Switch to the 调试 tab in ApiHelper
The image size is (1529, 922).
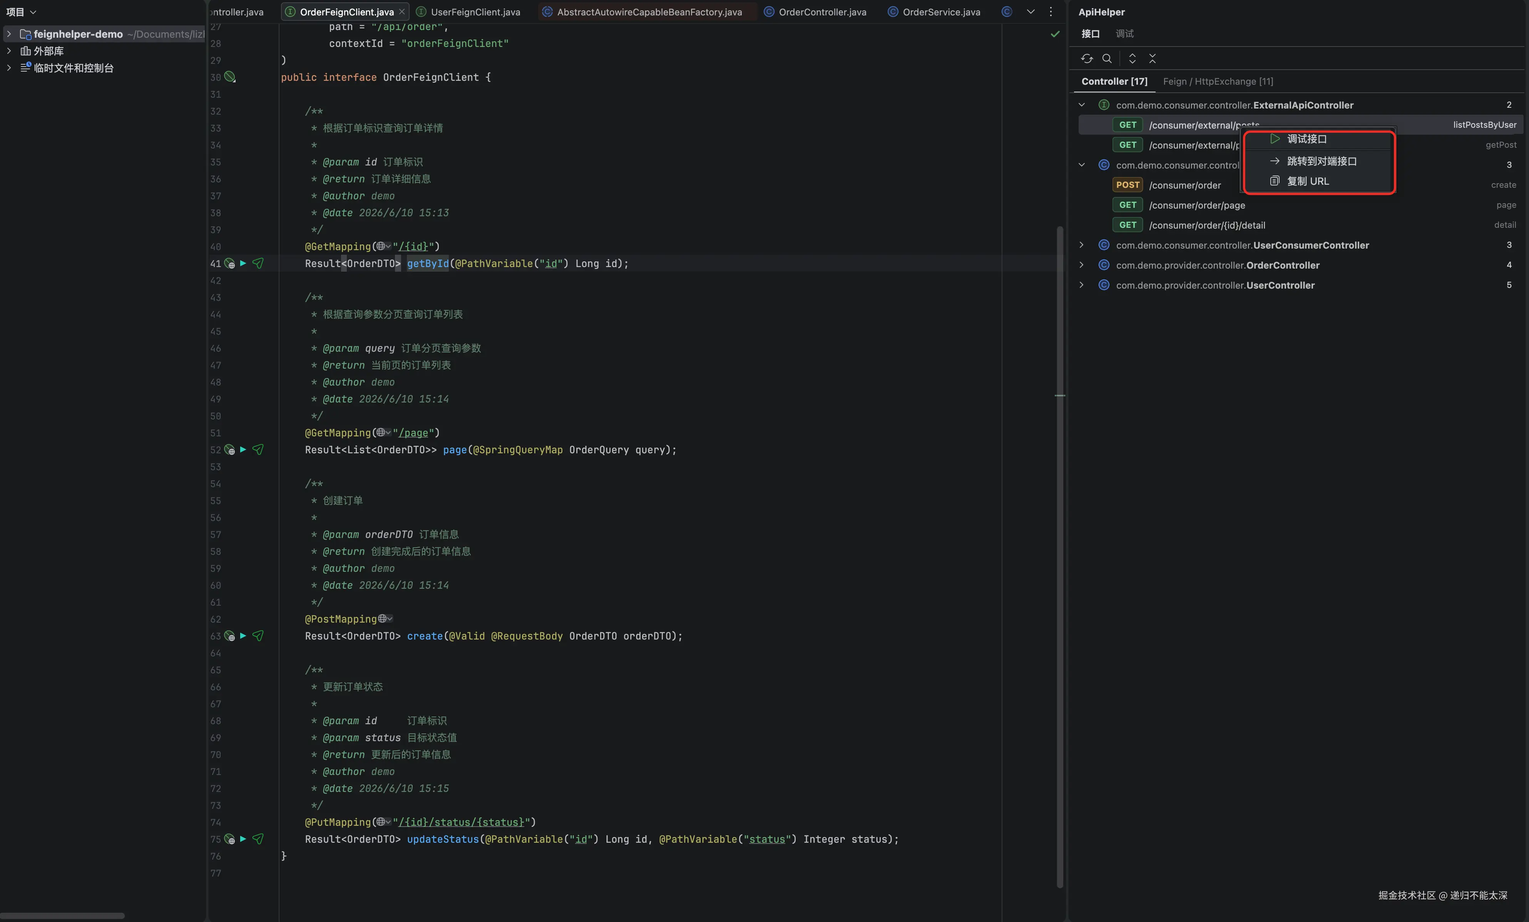tap(1124, 33)
